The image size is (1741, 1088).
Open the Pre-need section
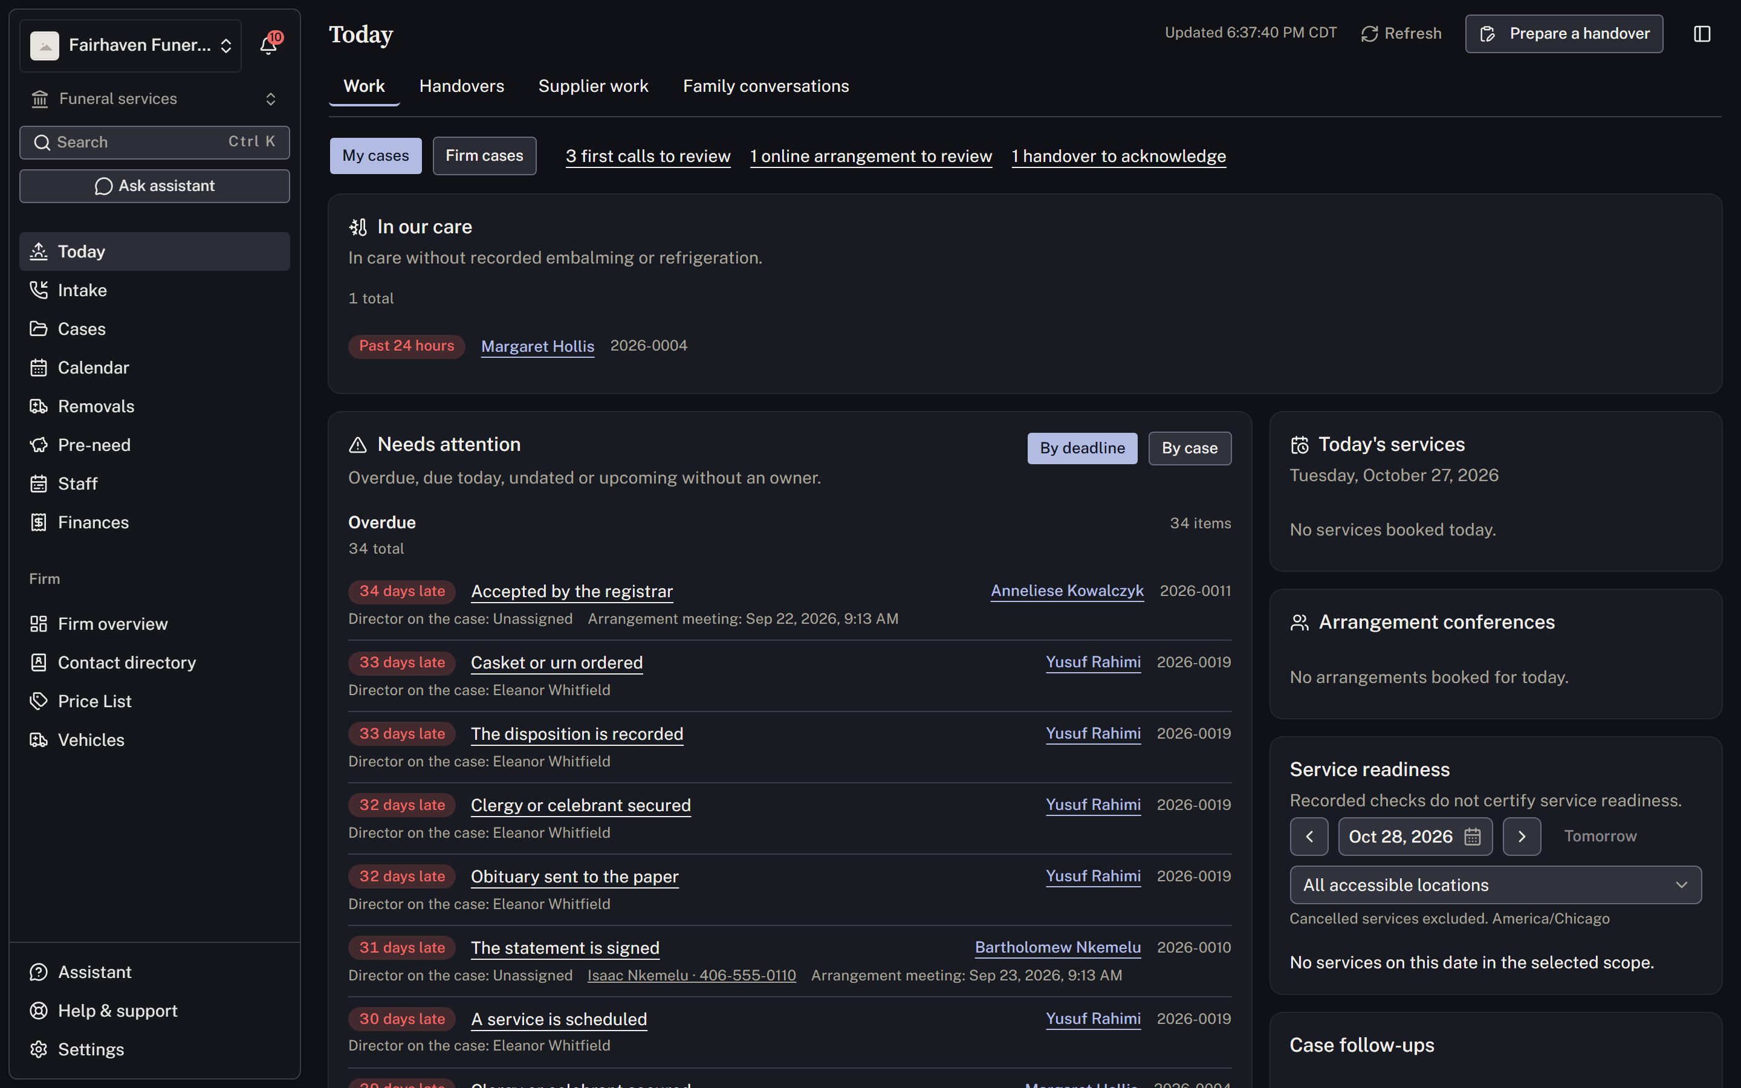pos(155,445)
